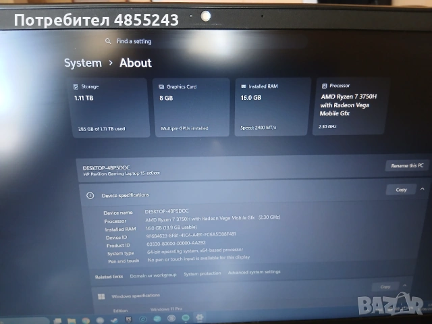
Task: Collapse the Windows specifications section
Action: [x=405, y=286]
